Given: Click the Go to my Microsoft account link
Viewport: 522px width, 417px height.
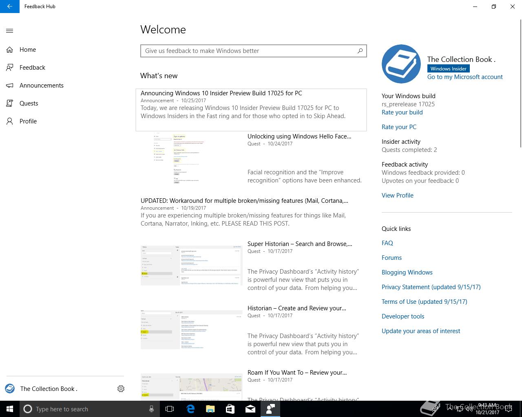Looking at the screenshot, I should point(465,77).
